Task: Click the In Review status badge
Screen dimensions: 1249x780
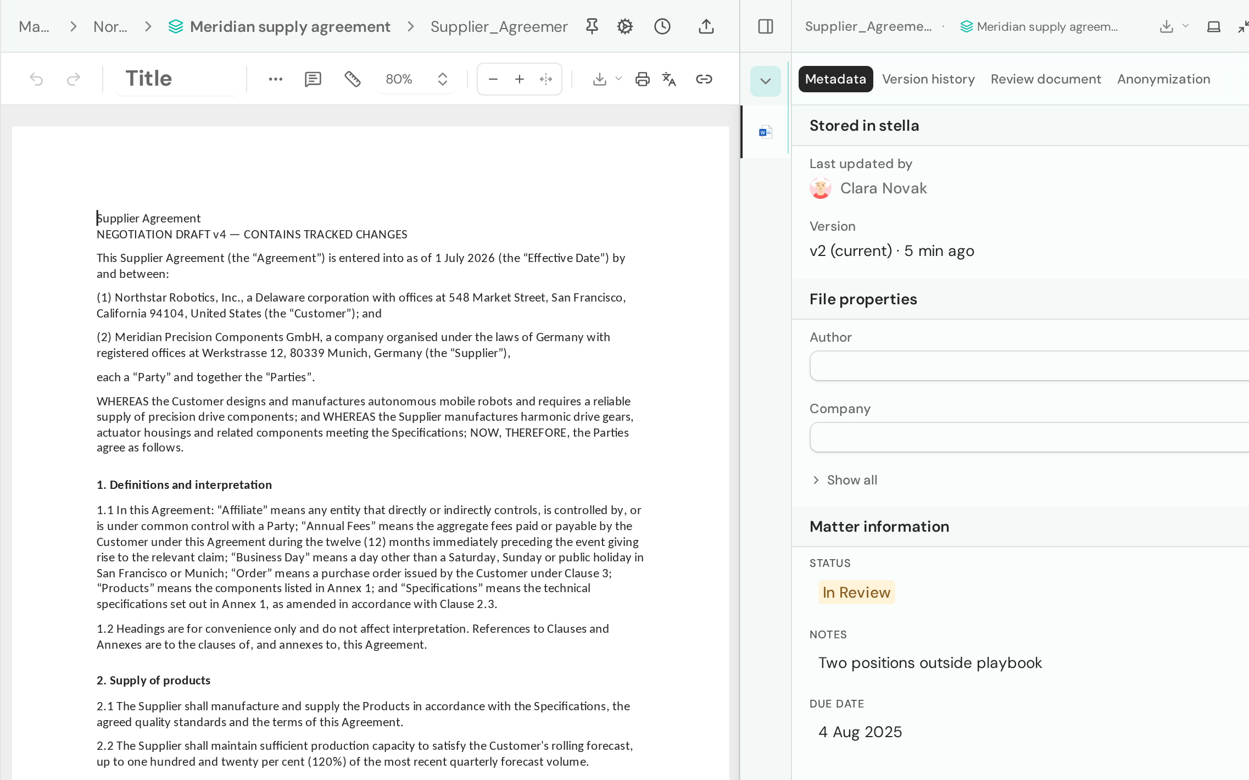Action: point(856,592)
